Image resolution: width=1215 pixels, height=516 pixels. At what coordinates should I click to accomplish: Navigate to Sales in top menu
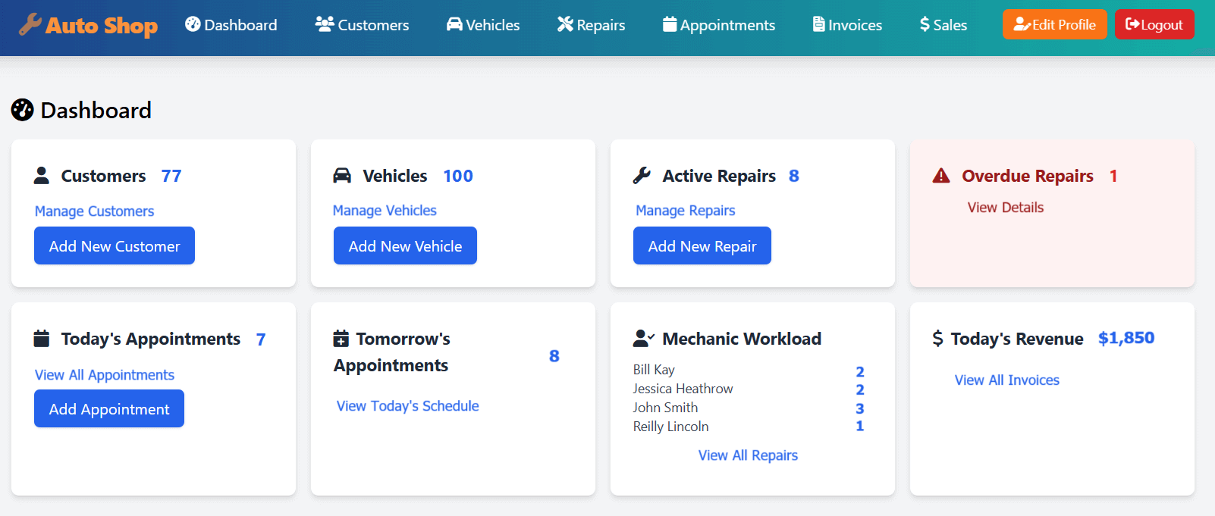pyautogui.click(x=943, y=25)
